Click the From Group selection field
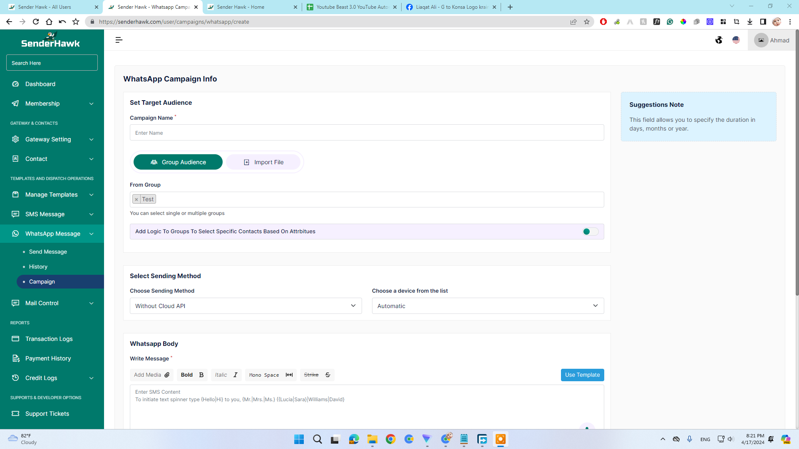The width and height of the screenshot is (799, 449). tap(367, 200)
